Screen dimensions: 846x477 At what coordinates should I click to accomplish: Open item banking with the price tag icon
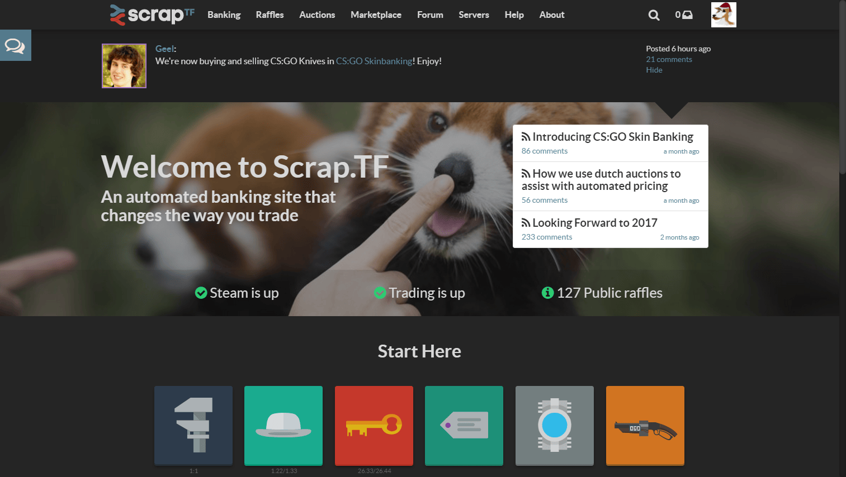[x=464, y=425]
